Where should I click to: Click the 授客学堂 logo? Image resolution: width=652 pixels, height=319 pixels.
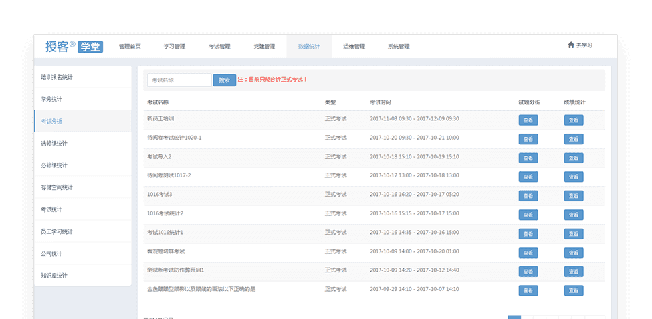pos(74,46)
